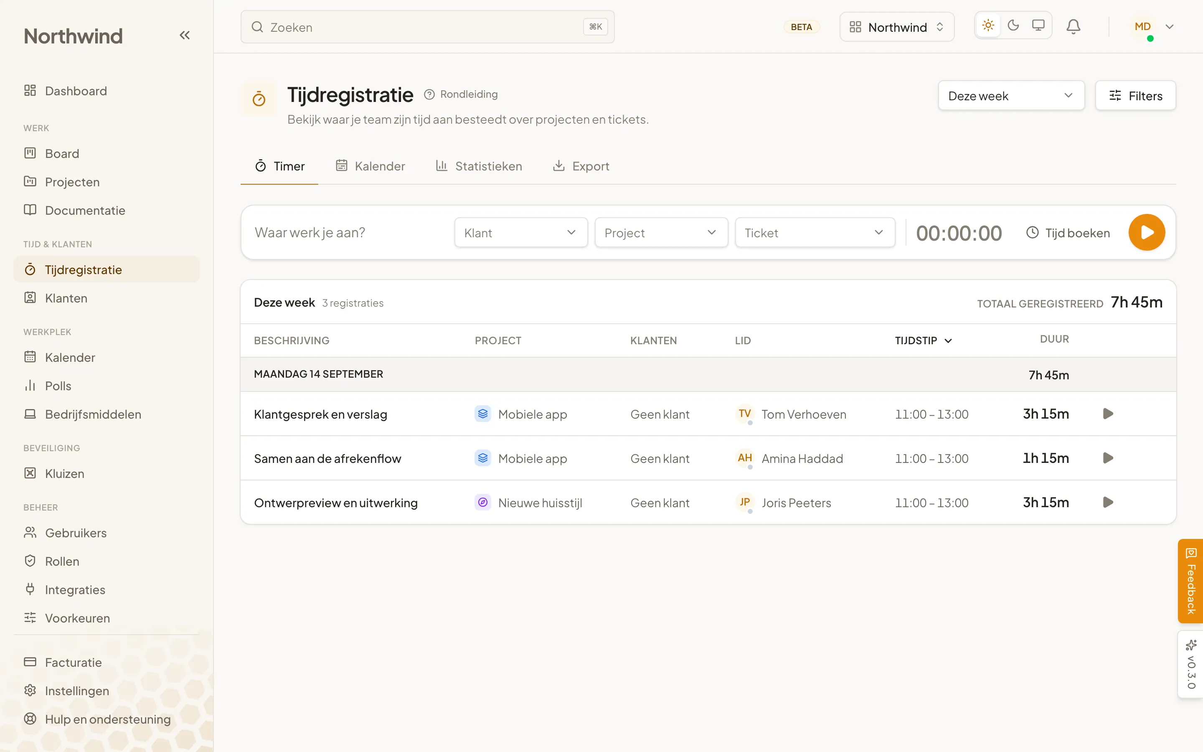Open the Statistieken tab

click(x=479, y=166)
